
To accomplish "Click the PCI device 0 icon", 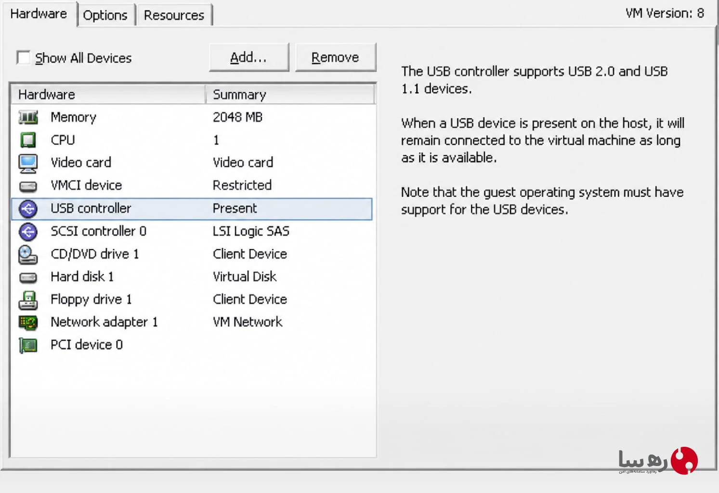I will pyautogui.click(x=28, y=345).
